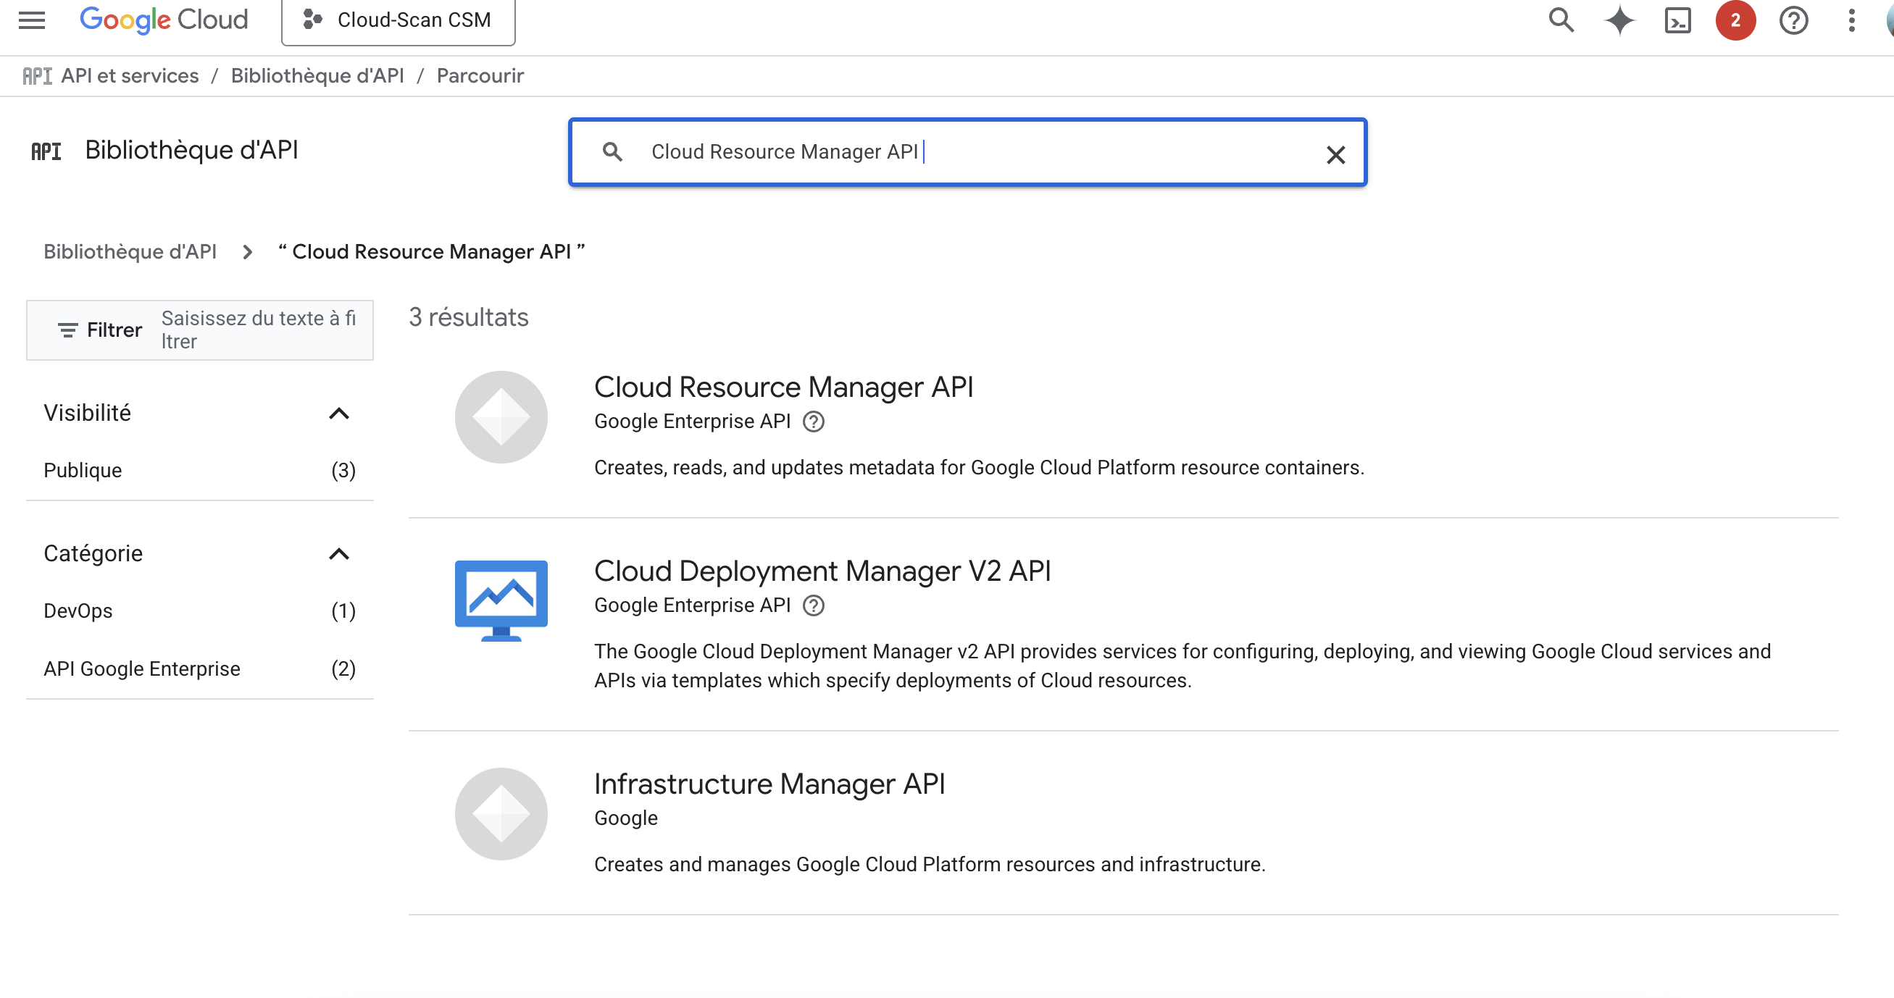Viewport: 1894px width, 998px height.
Task: Collapse the Catégorie filter section
Action: 338,554
